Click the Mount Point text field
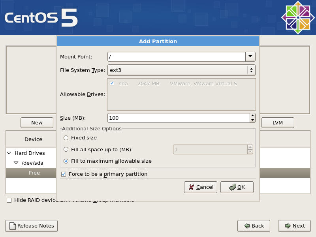 (x=177, y=56)
